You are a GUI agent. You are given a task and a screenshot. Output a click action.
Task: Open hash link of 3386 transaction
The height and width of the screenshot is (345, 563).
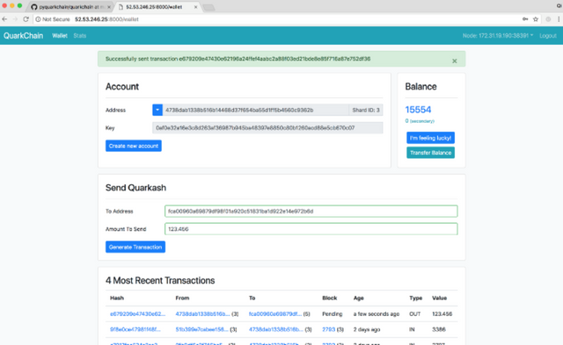pyautogui.click(x=135, y=329)
